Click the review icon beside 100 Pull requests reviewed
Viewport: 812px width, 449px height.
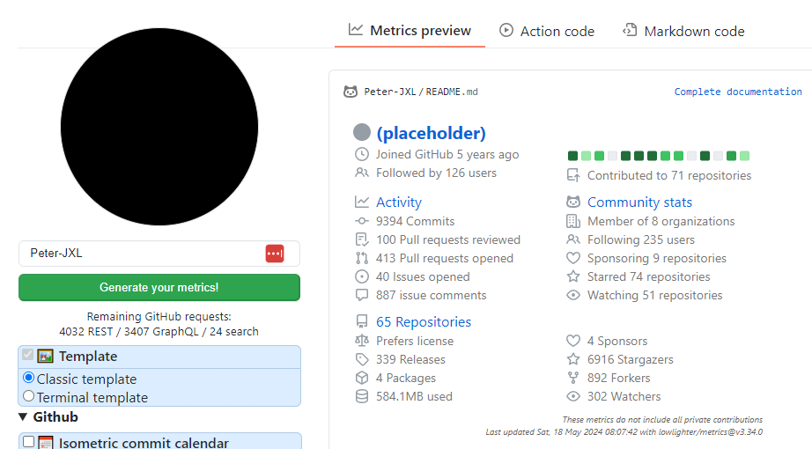361,239
